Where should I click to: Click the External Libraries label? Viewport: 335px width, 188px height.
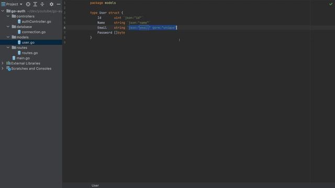[26, 63]
